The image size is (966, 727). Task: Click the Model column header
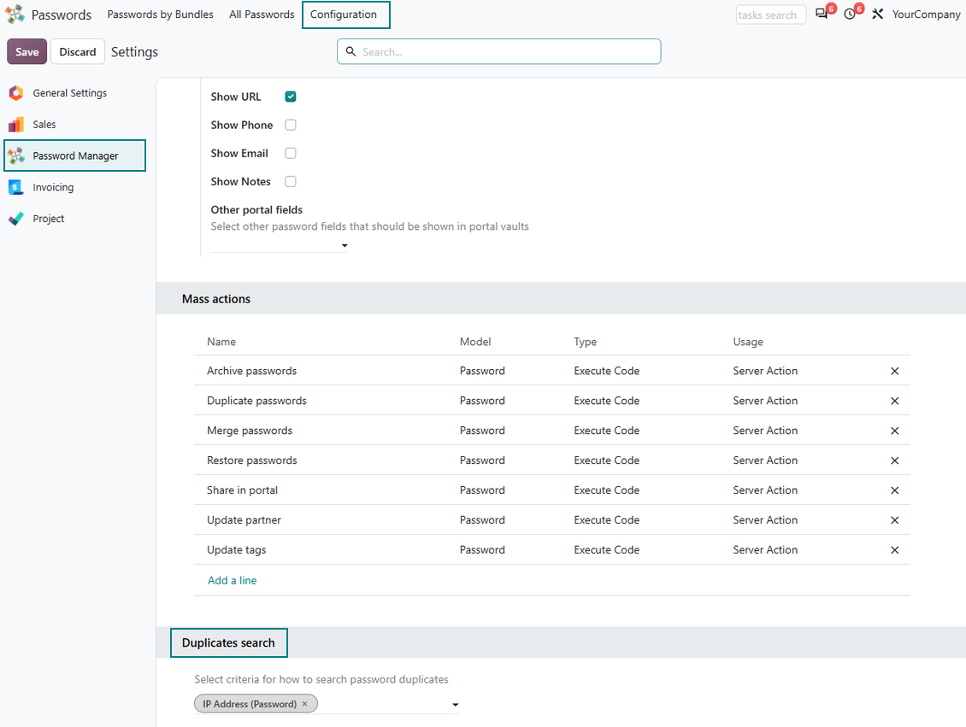pyautogui.click(x=475, y=342)
